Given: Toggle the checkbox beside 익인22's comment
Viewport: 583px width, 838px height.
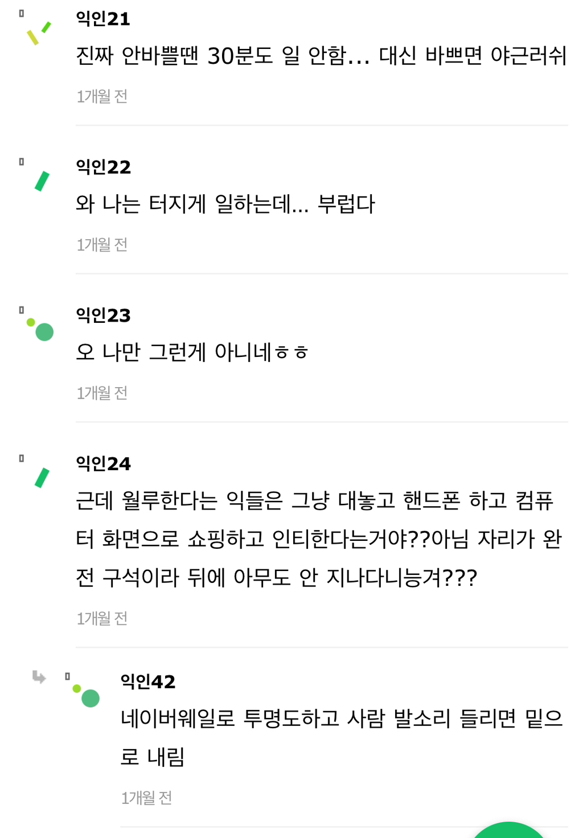Looking at the screenshot, I should 21,162.
